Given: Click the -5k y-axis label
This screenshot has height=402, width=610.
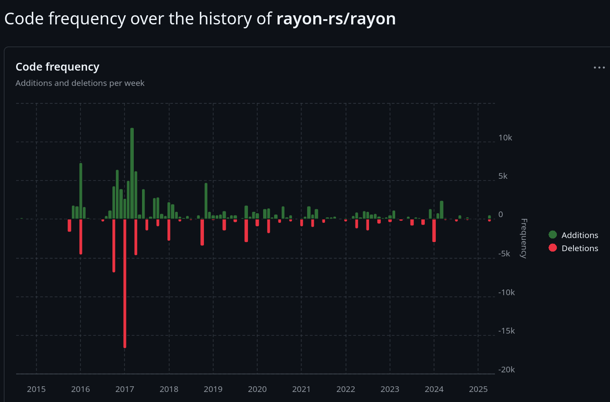Looking at the screenshot, I should 505,254.
